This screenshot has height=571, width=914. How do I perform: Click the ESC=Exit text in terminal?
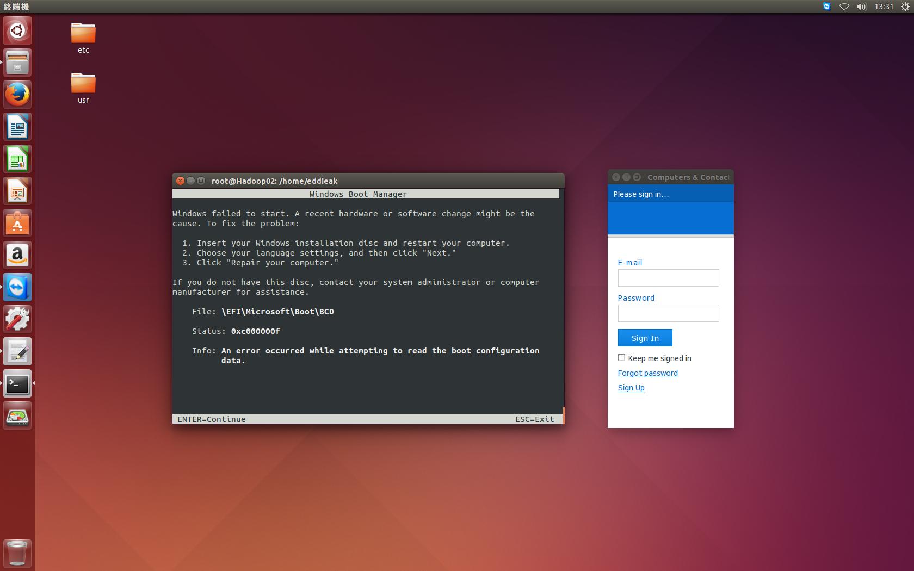pos(534,419)
